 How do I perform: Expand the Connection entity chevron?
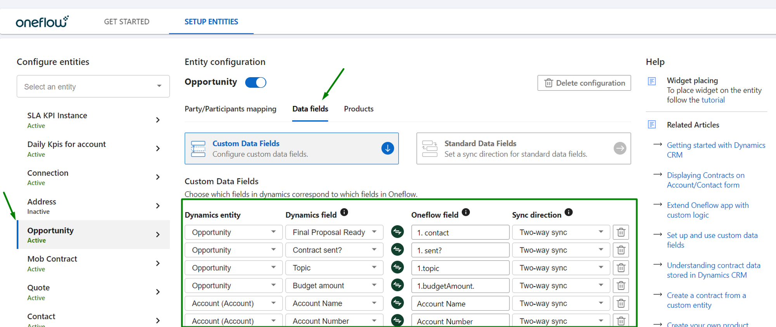coord(158,177)
